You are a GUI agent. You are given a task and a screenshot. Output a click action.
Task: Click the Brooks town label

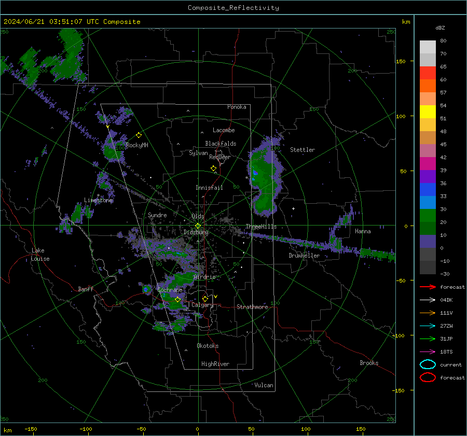click(x=369, y=363)
